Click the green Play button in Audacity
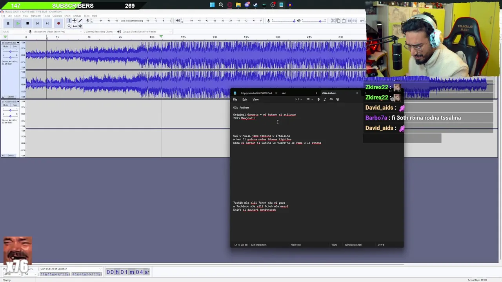 pyautogui.click(x=18, y=23)
